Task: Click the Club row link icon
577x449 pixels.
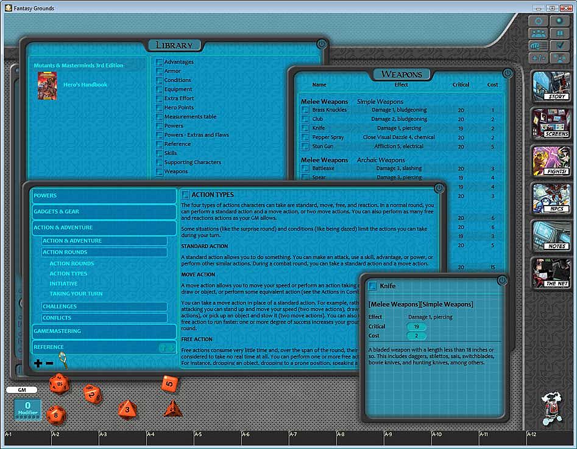Action: 305,119
